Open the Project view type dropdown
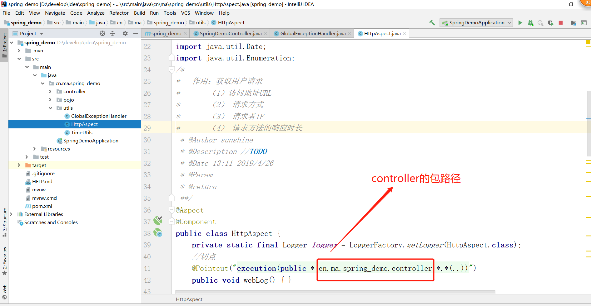The height and width of the screenshot is (306, 591). coord(42,34)
